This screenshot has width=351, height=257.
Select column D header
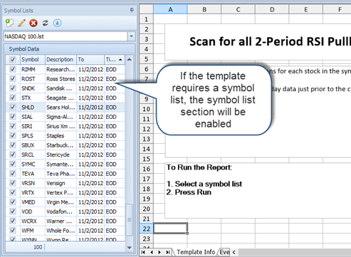[272, 9]
